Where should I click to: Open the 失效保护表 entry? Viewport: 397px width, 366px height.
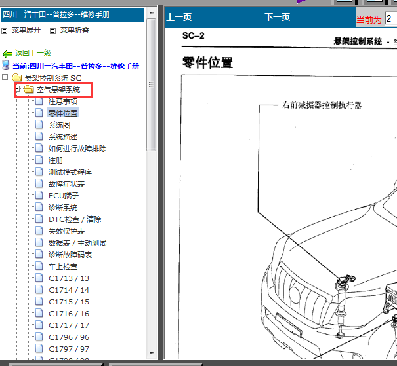66,231
